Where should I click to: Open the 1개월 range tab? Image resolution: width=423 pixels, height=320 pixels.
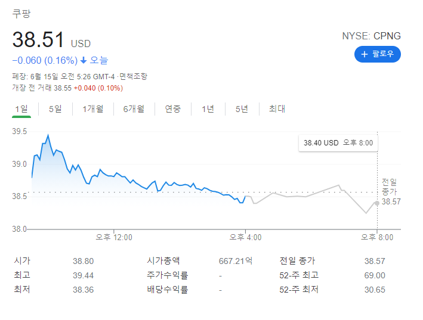tap(93, 109)
